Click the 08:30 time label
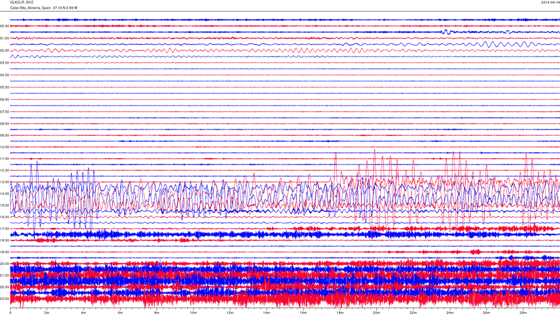560x315 pixels. click(5, 124)
